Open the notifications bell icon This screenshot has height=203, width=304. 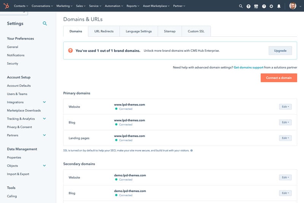point(279,6)
